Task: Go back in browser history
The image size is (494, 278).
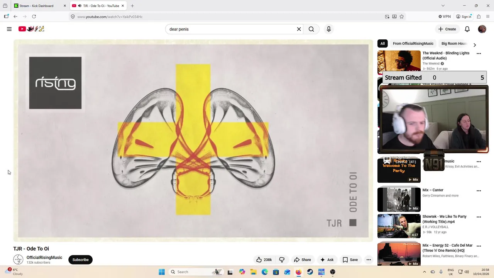Action: click(x=15, y=17)
